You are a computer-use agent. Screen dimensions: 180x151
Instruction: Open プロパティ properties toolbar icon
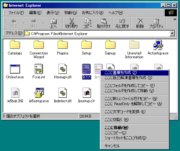(x=156, y=24)
